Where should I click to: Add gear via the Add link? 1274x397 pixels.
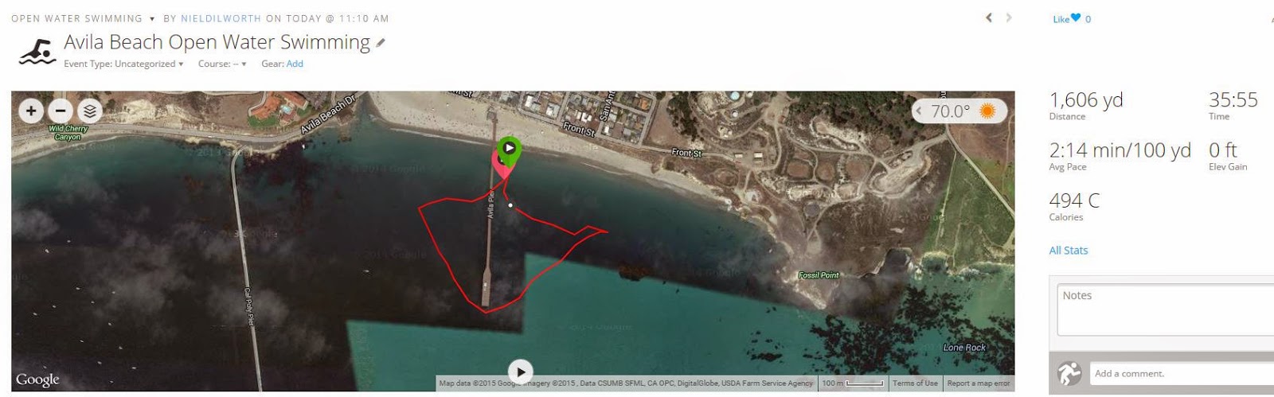295,64
